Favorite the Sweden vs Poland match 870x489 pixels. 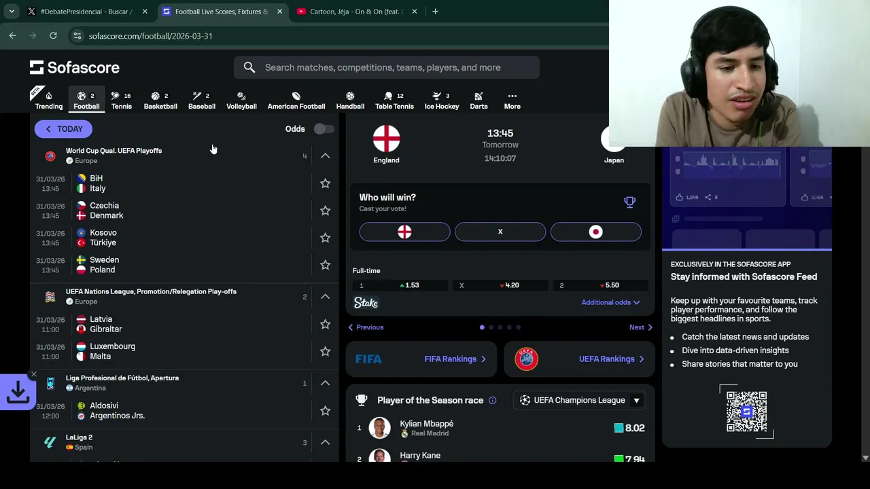[x=325, y=265]
